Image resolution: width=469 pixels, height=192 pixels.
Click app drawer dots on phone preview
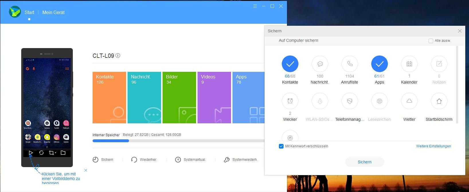[67, 69]
